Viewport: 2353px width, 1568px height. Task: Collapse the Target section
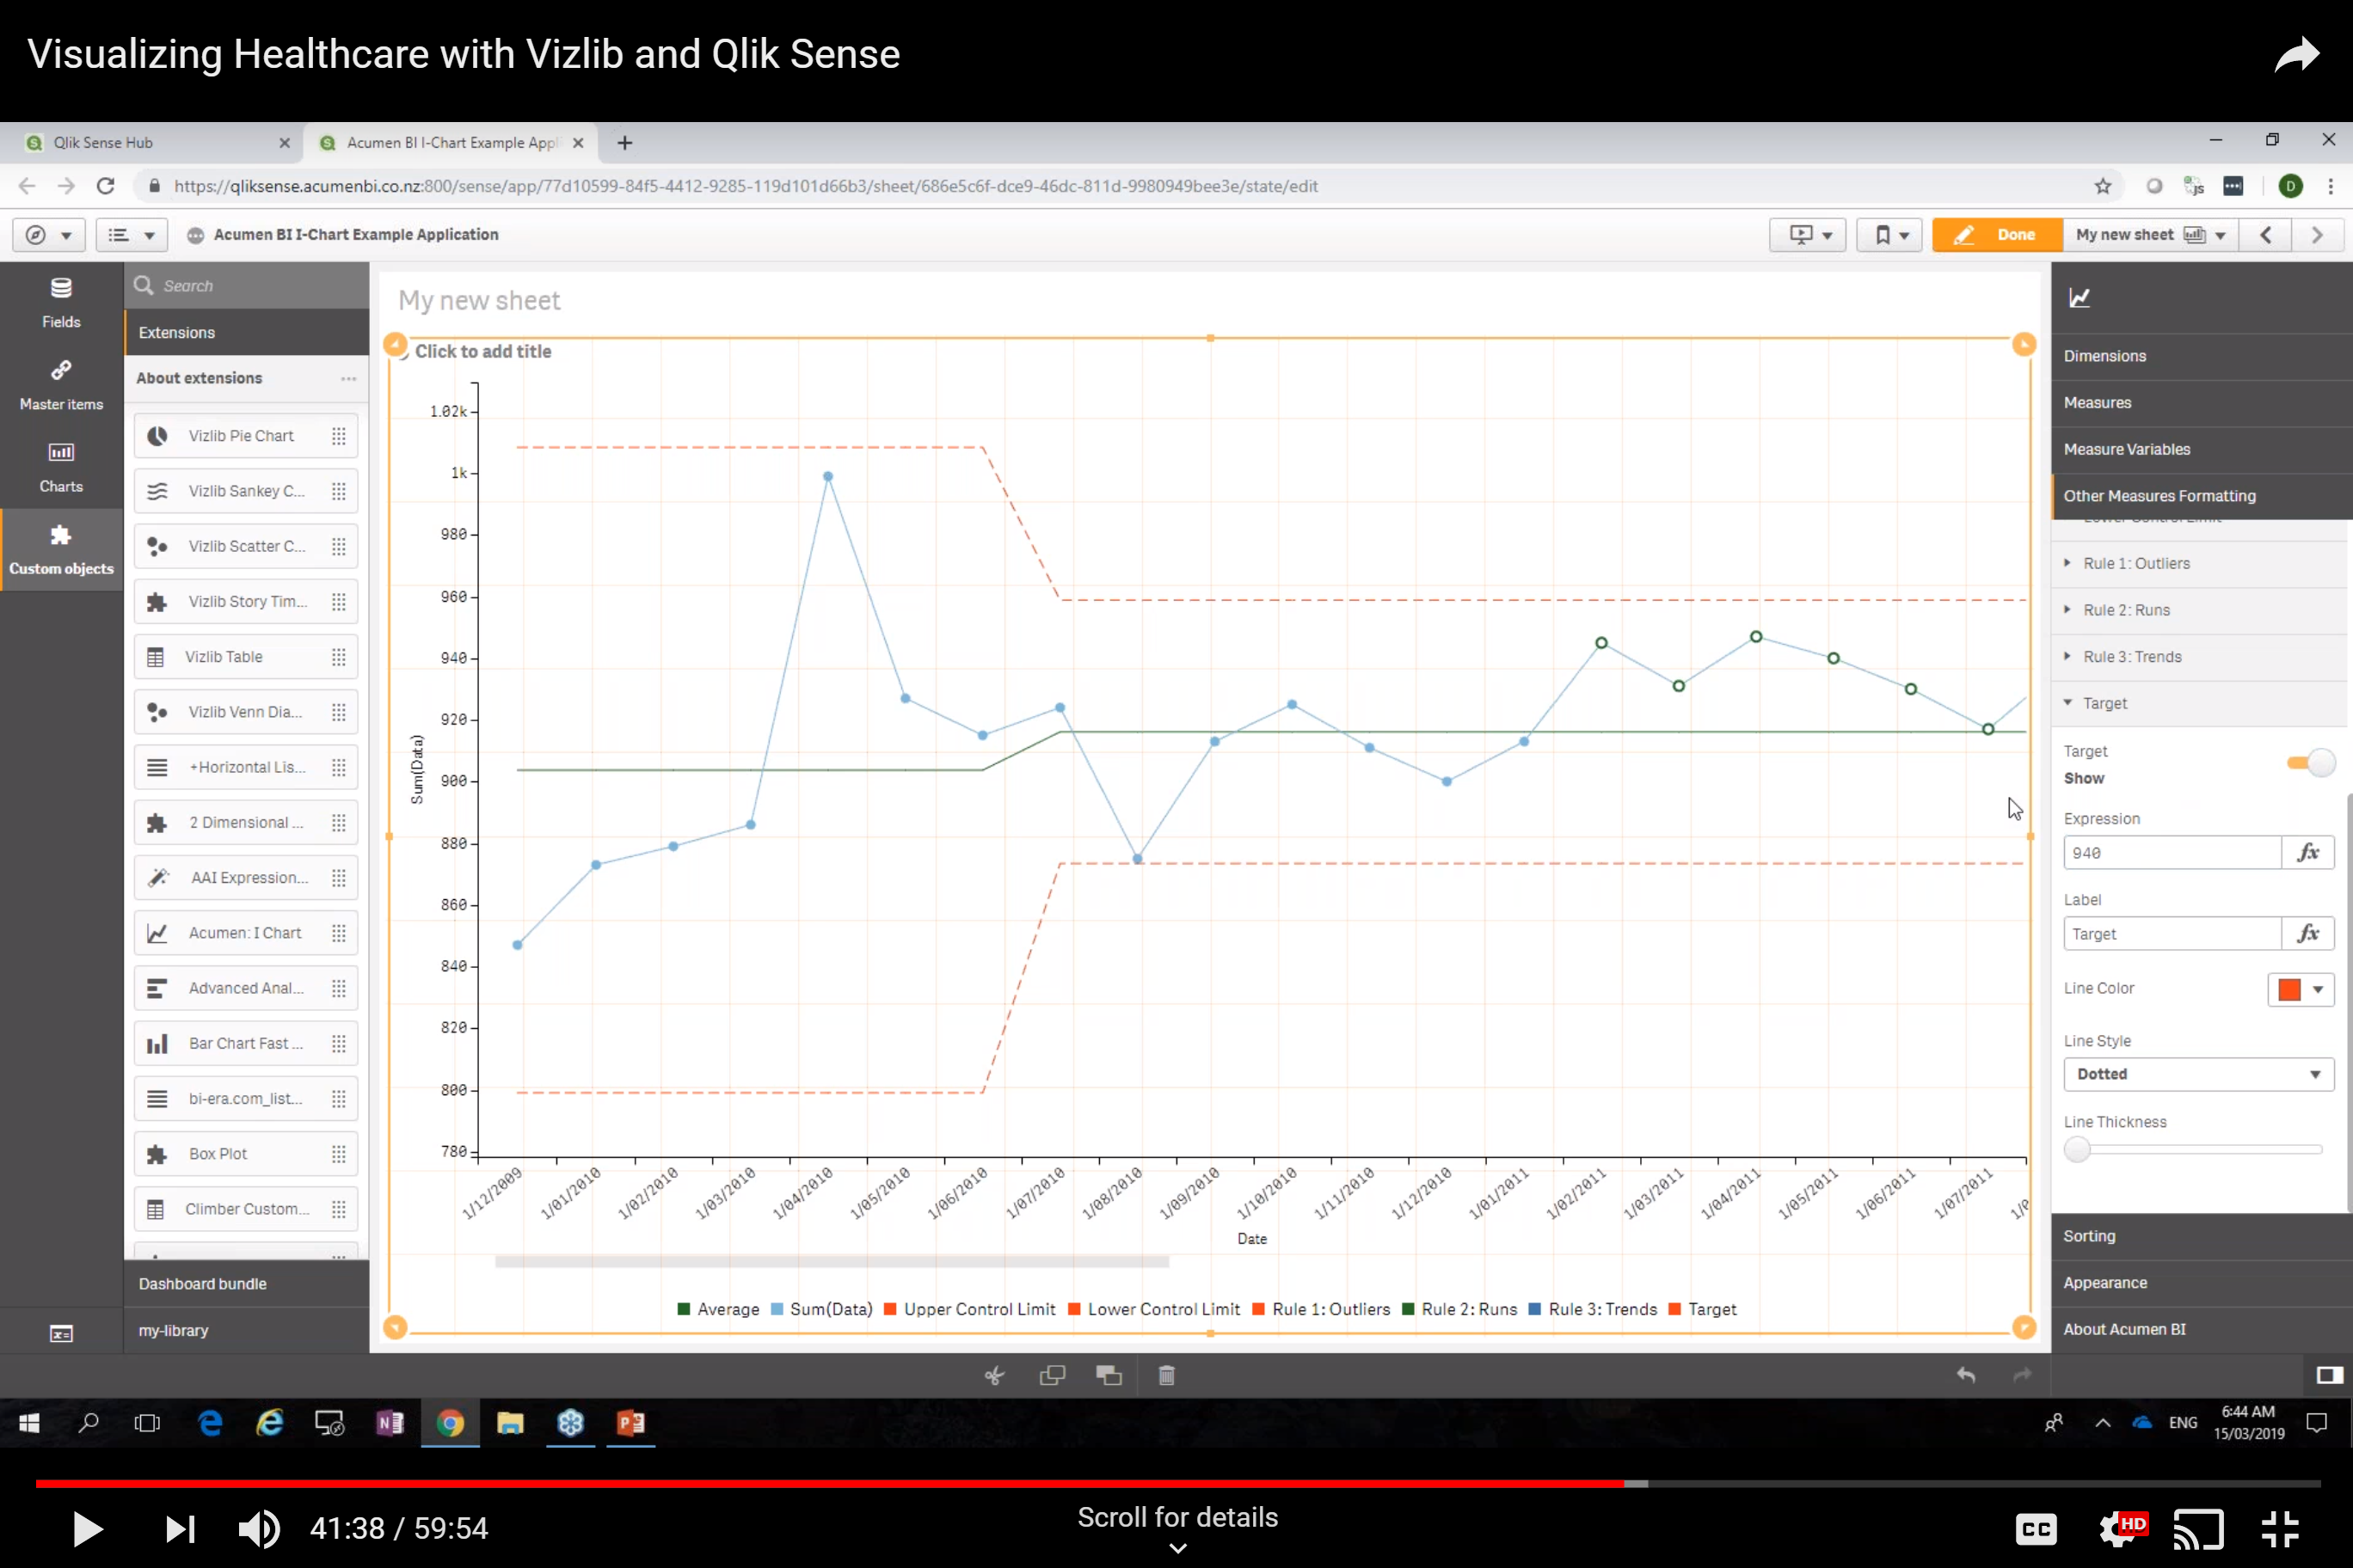coord(2069,703)
